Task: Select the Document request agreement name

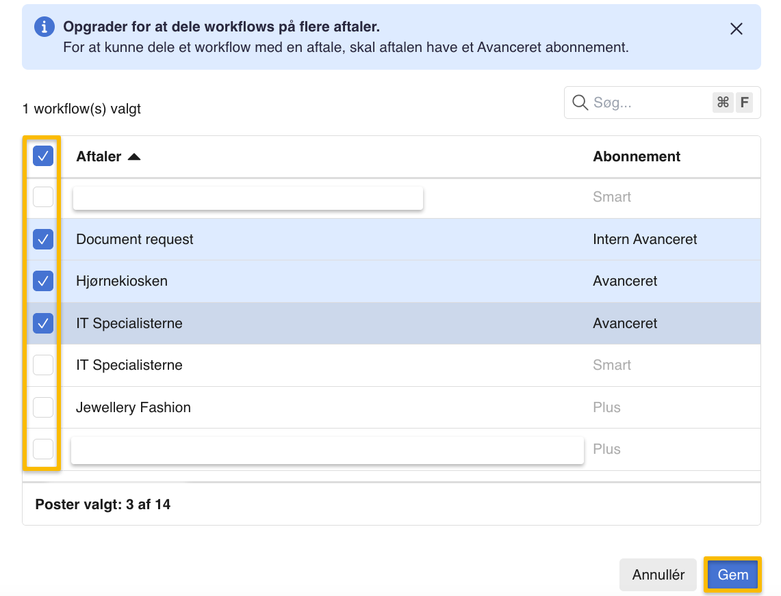Action: coord(135,239)
